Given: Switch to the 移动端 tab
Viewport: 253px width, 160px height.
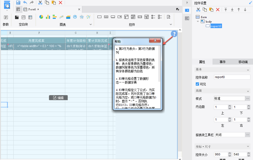Looking at the screenshot, I should click(x=243, y=62).
